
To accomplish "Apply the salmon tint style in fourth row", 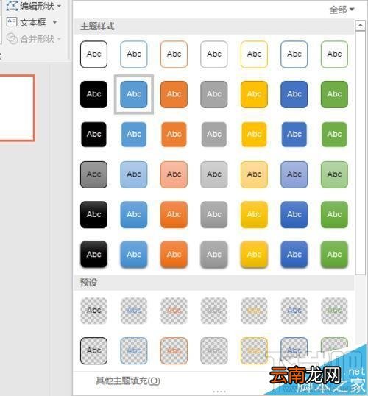I will point(174,174).
